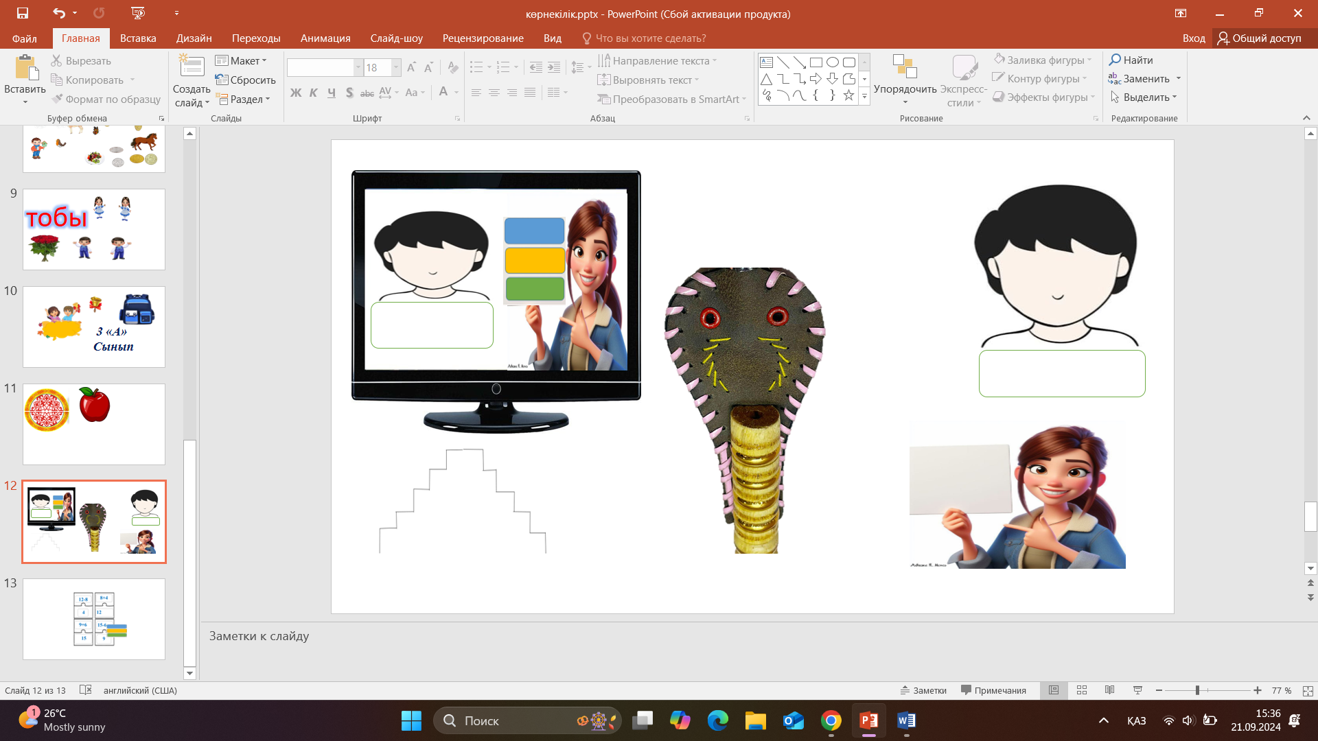This screenshot has height=741, width=1318.
Task: Click the oval shape in shapes gallery
Action: pyautogui.click(x=832, y=62)
